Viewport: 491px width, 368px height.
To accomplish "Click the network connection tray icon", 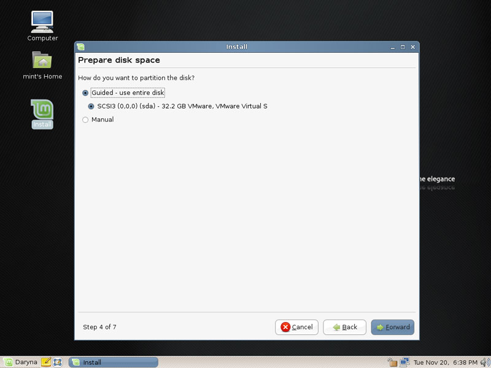I will point(404,362).
